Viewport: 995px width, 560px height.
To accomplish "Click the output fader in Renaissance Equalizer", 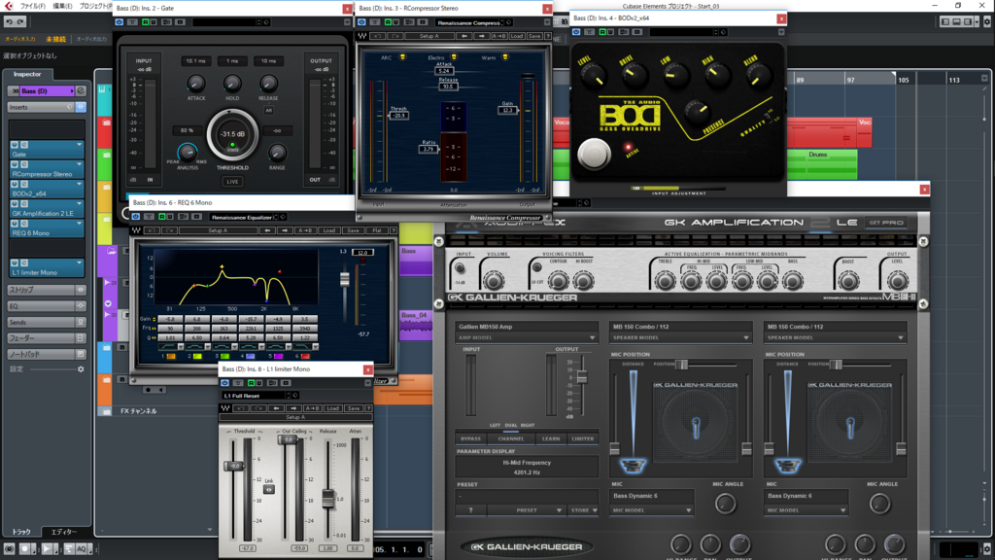I will 345,279.
